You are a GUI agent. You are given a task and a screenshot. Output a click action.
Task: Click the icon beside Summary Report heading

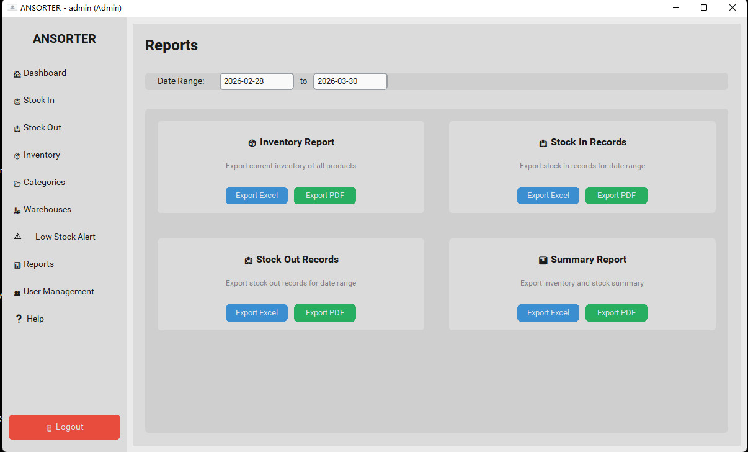coord(543,260)
